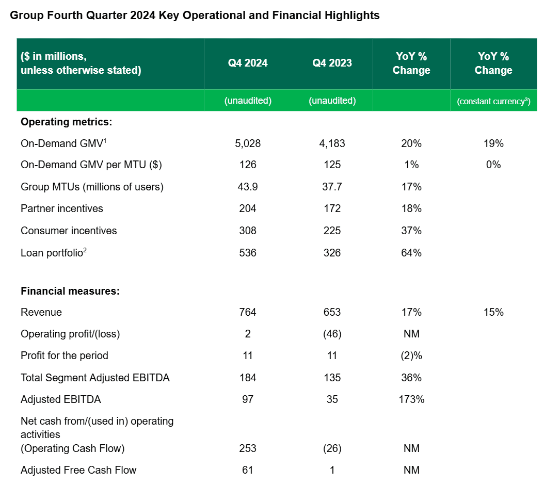Click the 'On-Demand GMV per MTU ($)' label

click(91, 165)
